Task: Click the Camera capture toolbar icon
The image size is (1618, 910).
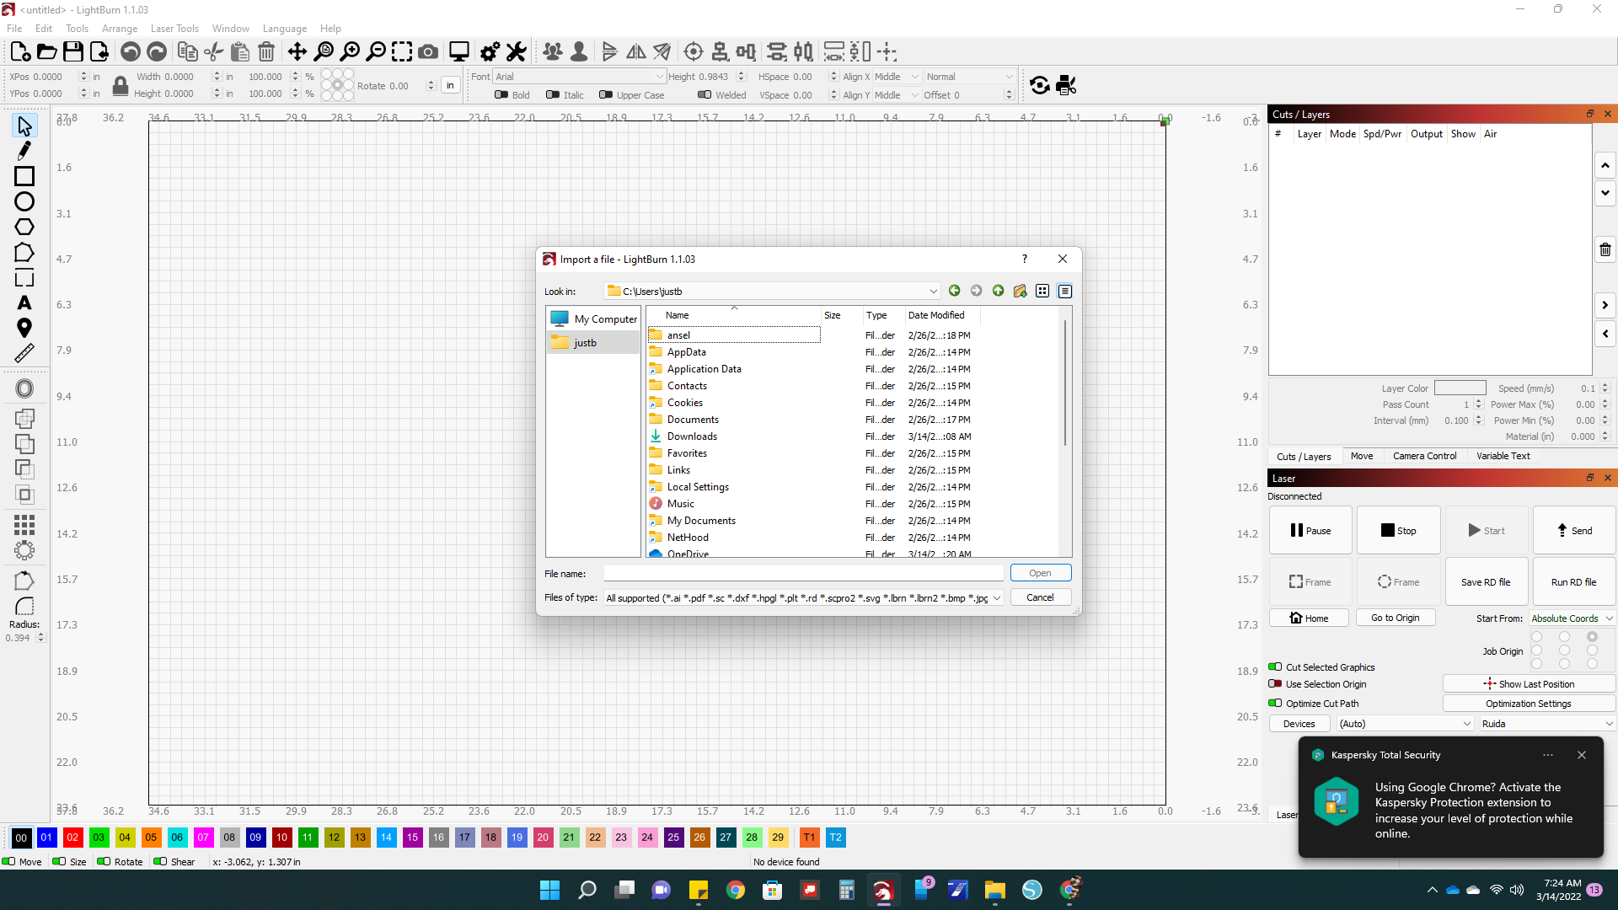Action: click(x=428, y=52)
